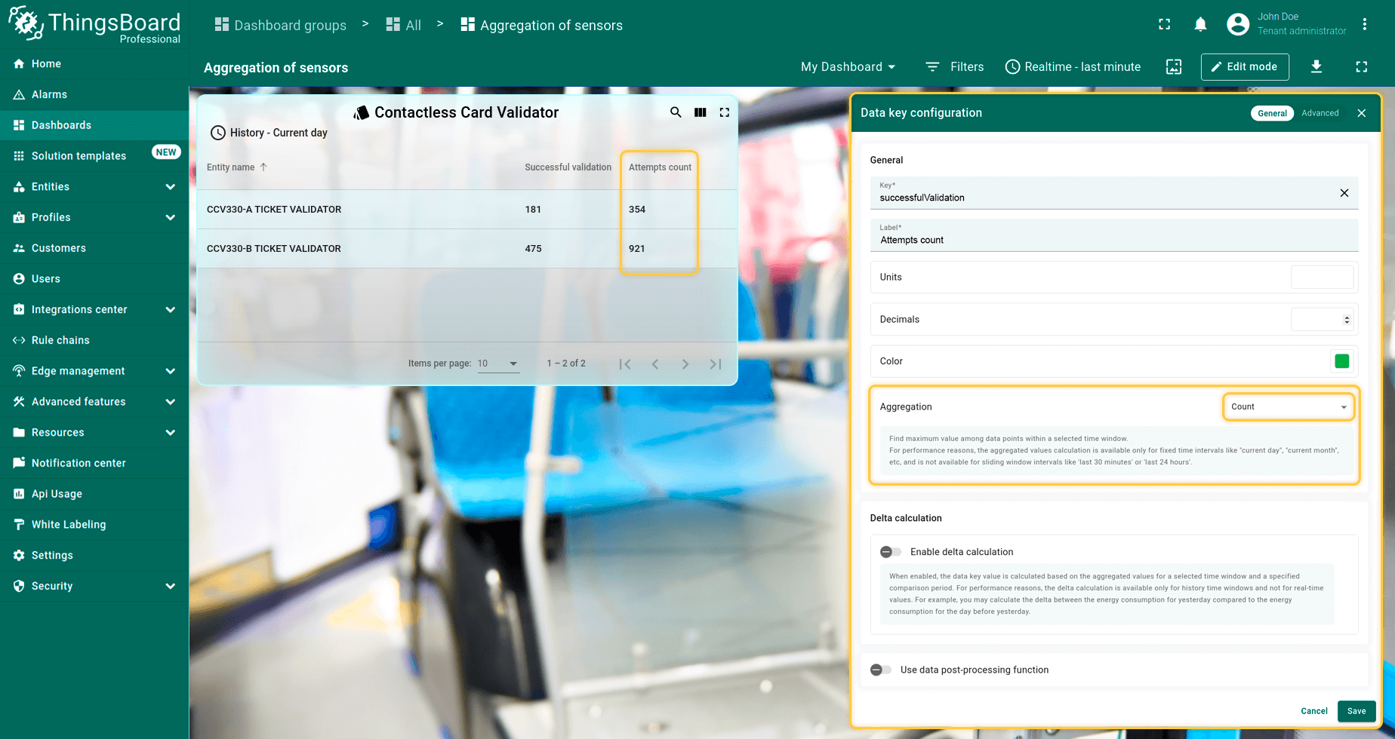Expand the widget to fullscreen

725,112
